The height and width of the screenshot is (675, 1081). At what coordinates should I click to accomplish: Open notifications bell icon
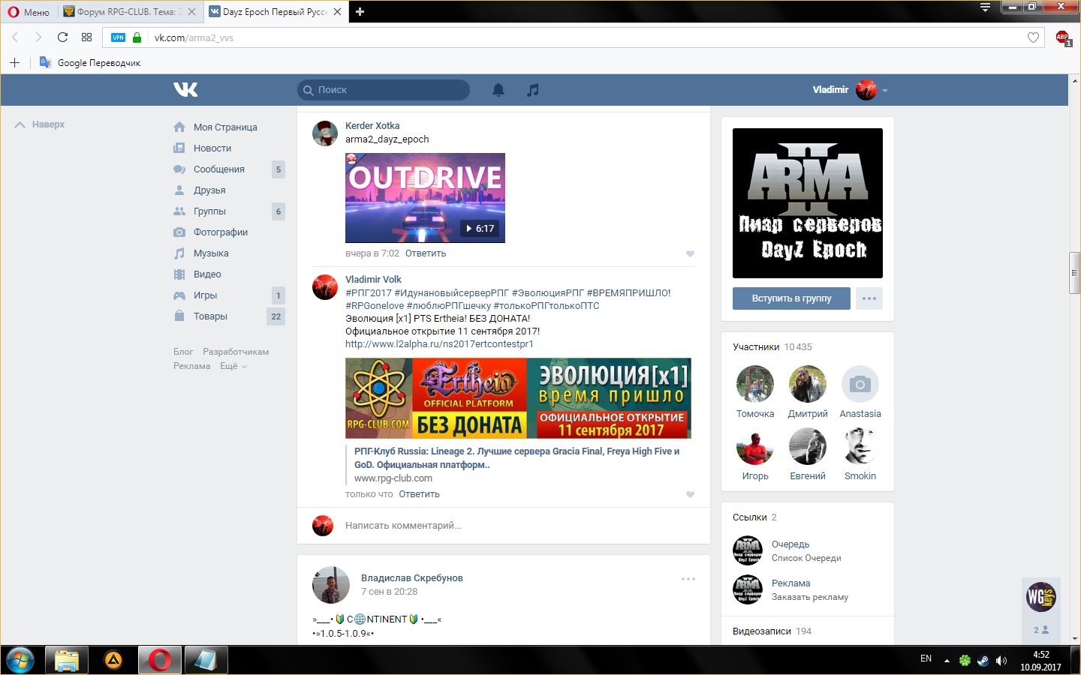click(498, 90)
